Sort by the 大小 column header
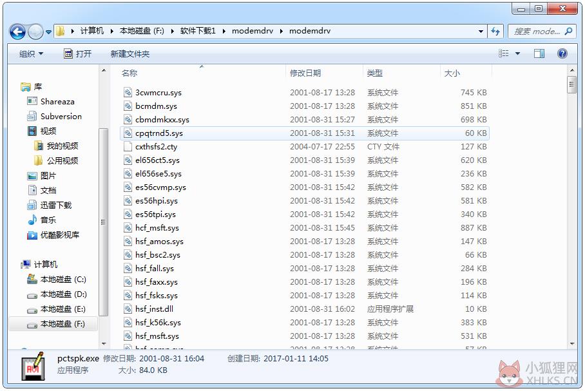The width and height of the screenshot is (585, 391). click(x=452, y=73)
